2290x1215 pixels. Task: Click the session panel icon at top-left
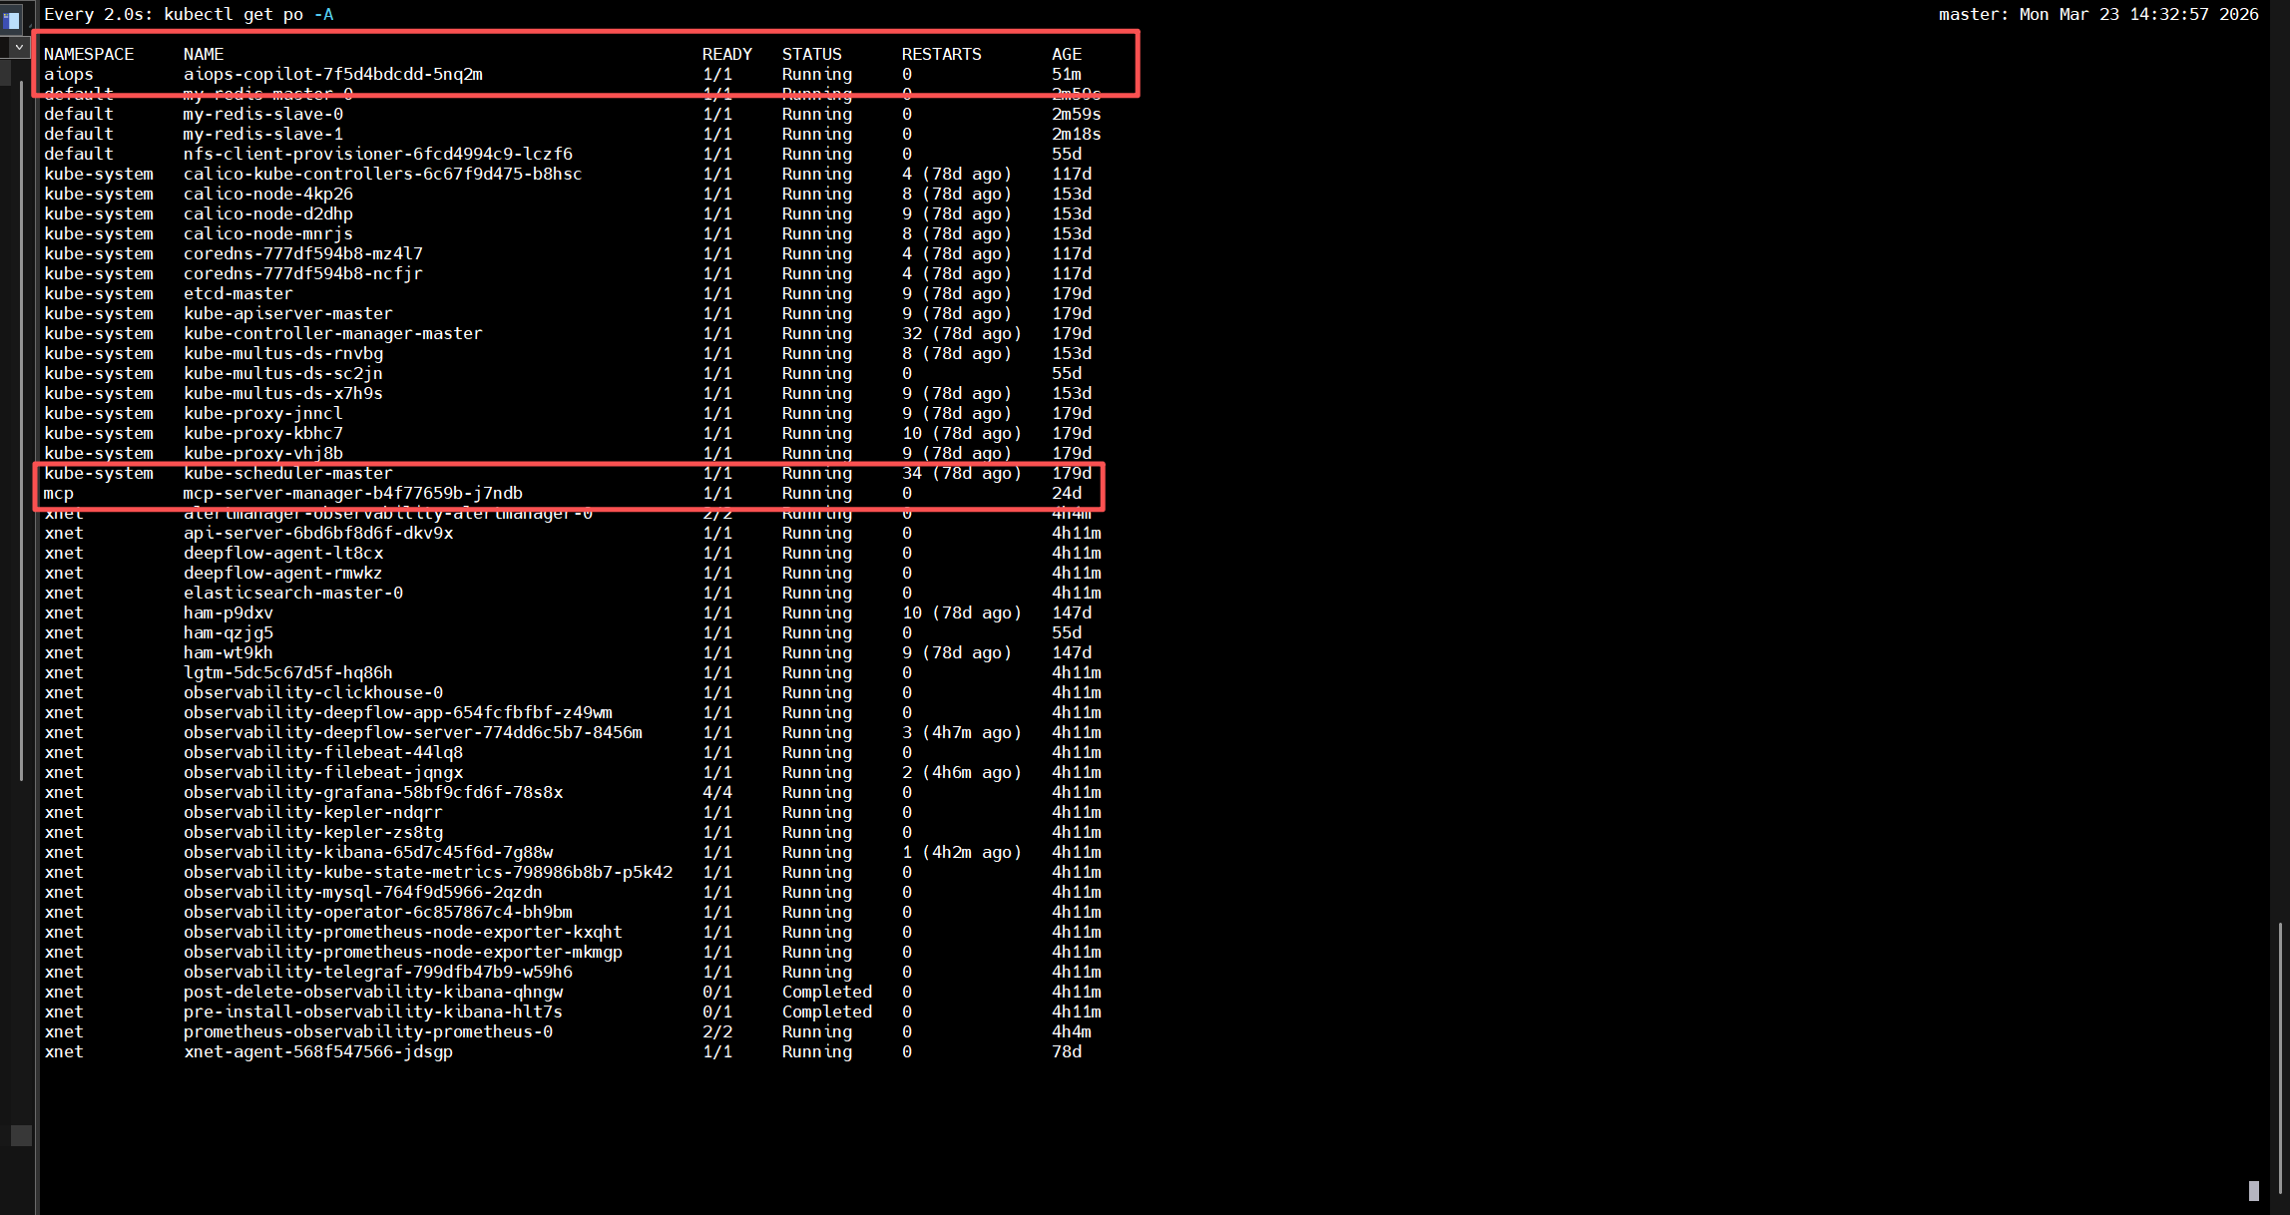point(12,19)
